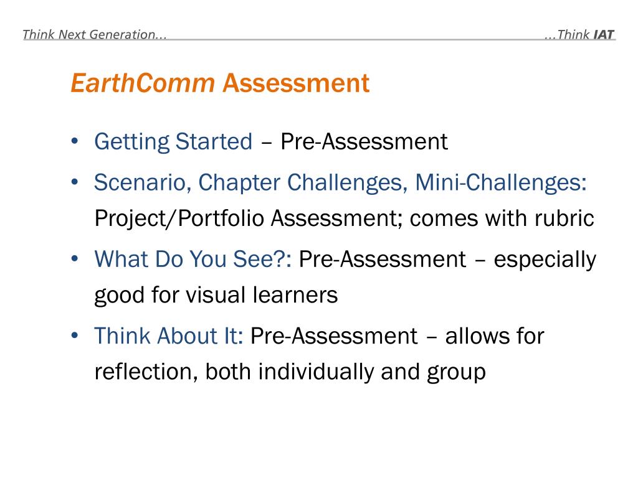Click the bullet before 'What Do You See?'
Viewport: 638px width, 478px height.
coord(75,258)
